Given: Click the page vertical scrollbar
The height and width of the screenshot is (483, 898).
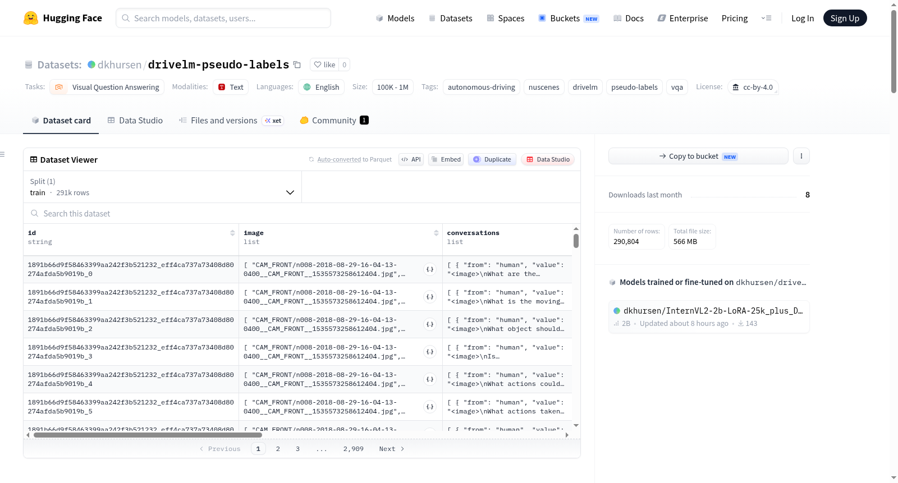Looking at the screenshot, I should click(x=894, y=50).
